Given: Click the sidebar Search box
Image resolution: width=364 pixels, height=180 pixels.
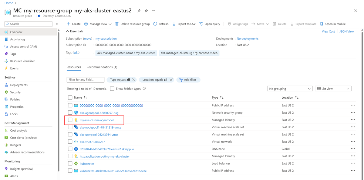Looking at the screenshot, I should [x=29, y=24].
